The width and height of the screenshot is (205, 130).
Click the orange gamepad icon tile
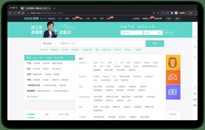coord(173,77)
